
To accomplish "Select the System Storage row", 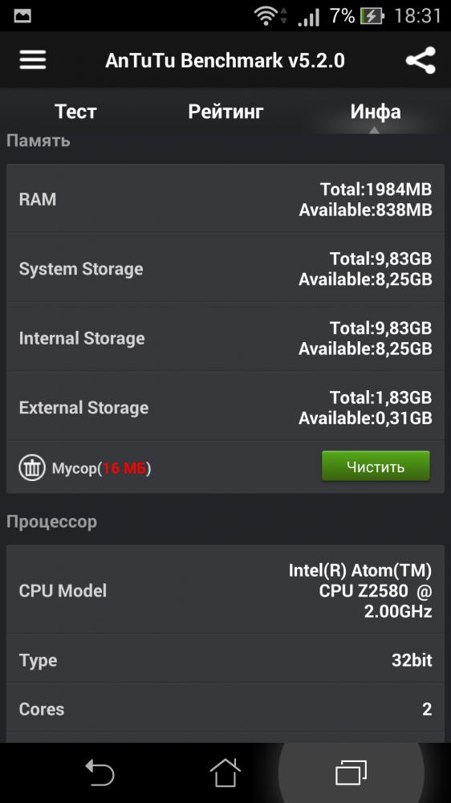I will point(225,268).
